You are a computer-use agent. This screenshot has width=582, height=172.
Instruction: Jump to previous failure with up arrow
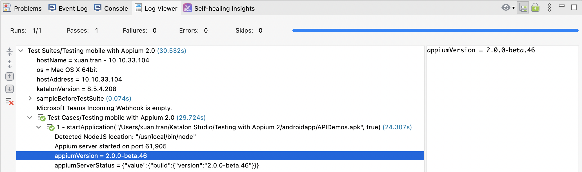(10, 76)
